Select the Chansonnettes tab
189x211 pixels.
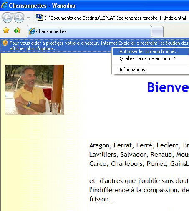pos(89,31)
